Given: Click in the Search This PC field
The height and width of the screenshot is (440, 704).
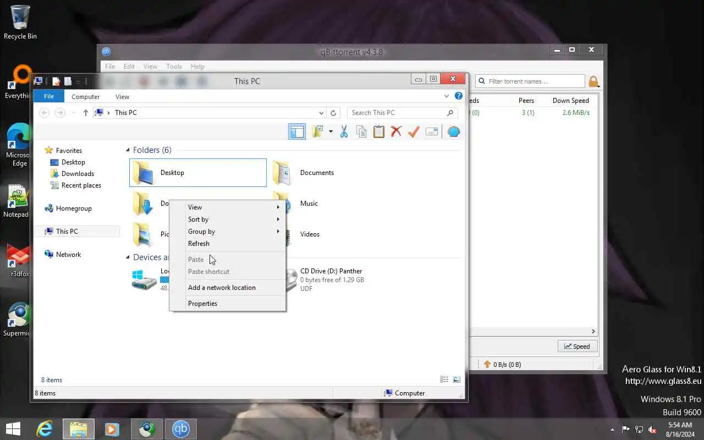Looking at the screenshot, I should (x=403, y=113).
